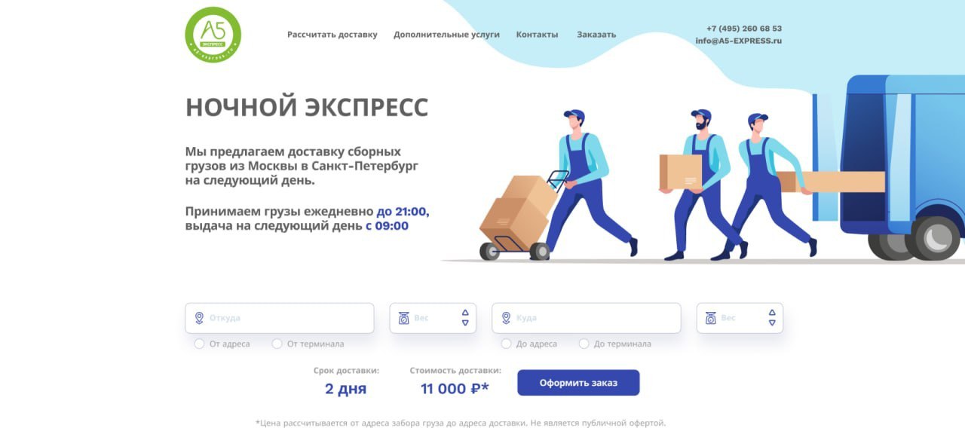
Task: Choose the До адреса radio option
Action: (x=506, y=344)
